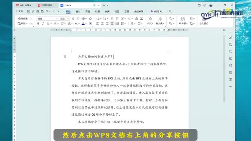Clear text formatting with eraser

point(91,19)
